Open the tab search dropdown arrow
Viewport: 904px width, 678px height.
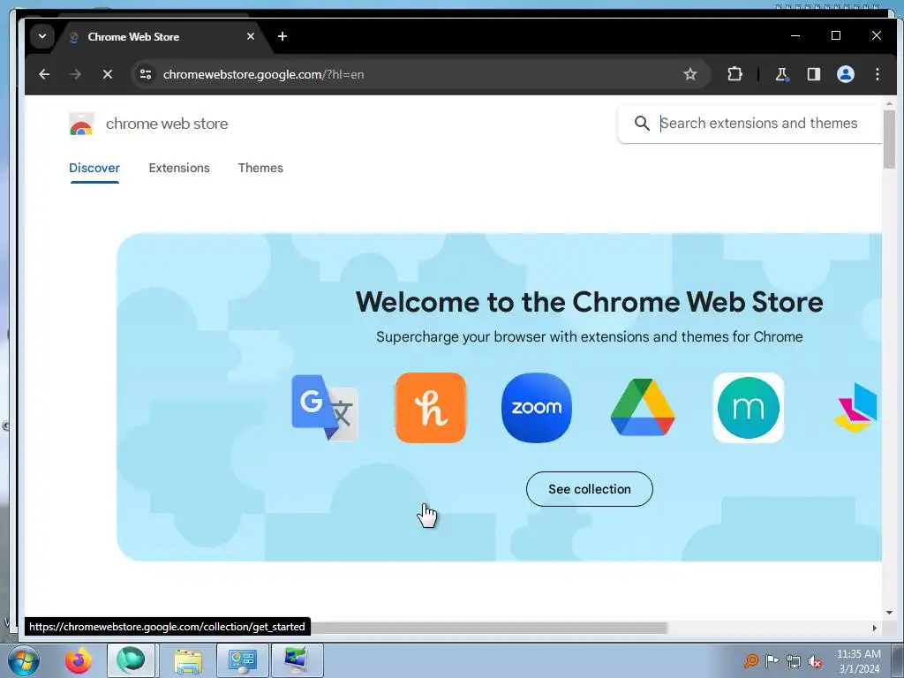coord(42,36)
